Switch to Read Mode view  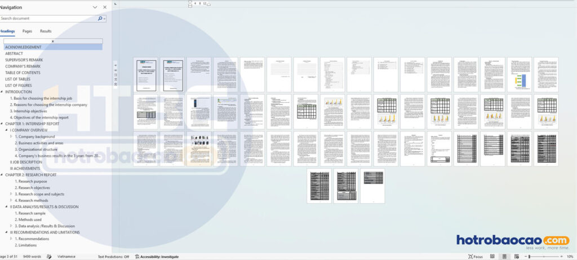coord(492,257)
